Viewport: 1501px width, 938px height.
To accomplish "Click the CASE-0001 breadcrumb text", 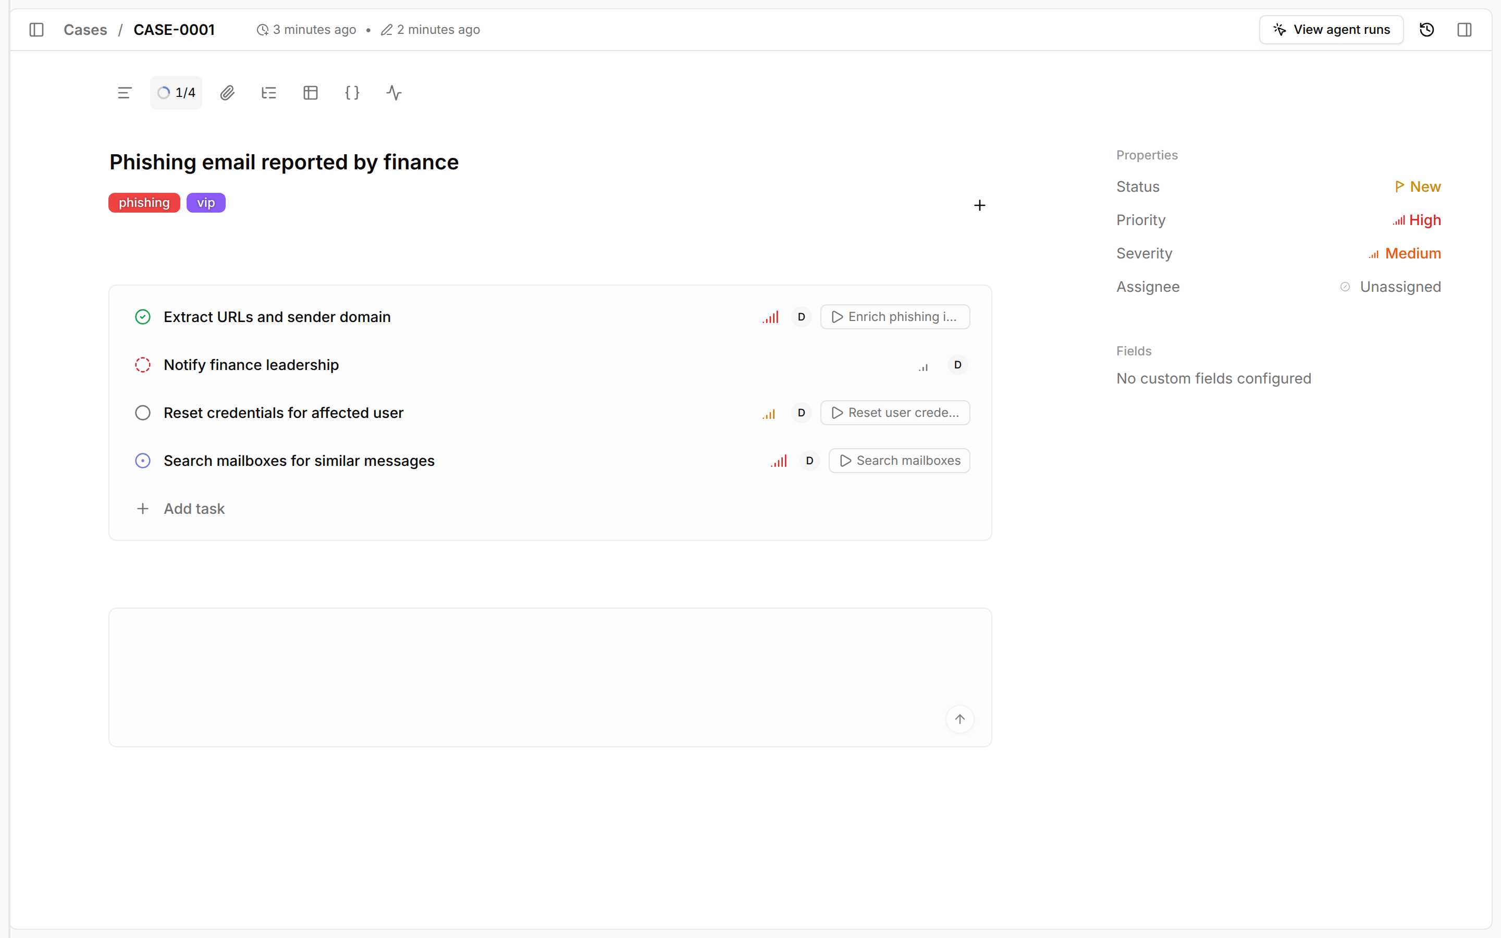I will tap(174, 30).
